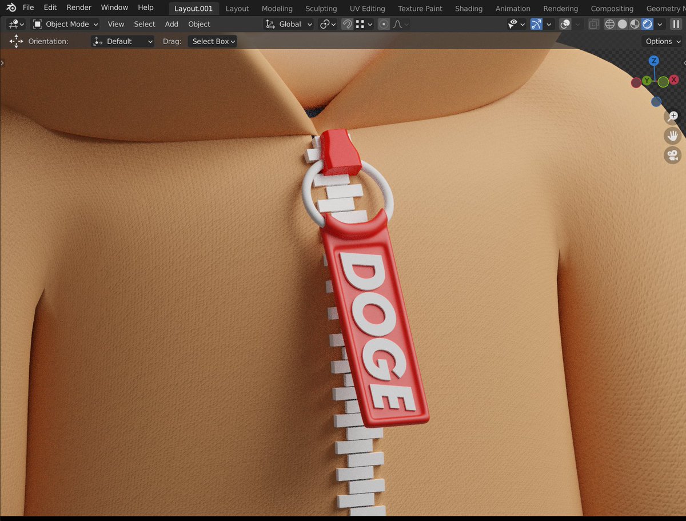Open the editor type selector
The height and width of the screenshot is (521, 686).
15,24
